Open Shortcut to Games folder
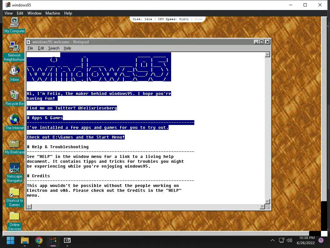Screen dimensions: 330x248 point(14,197)
